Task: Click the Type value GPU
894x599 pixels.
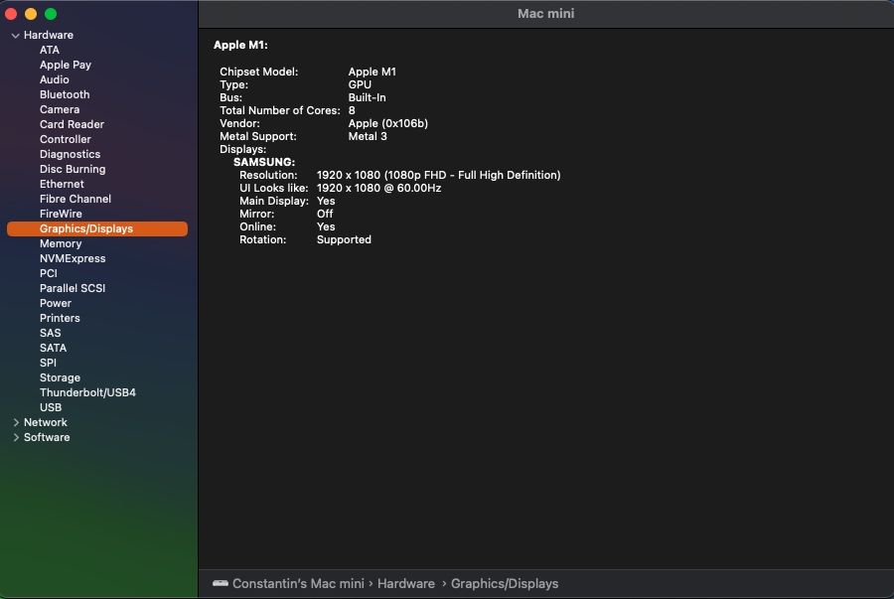Action: click(x=360, y=84)
